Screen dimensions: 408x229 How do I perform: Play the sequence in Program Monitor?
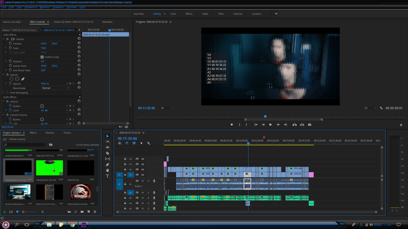click(271, 124)
